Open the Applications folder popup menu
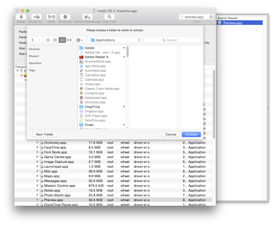 pyautogui.click(x=115, y=40)
